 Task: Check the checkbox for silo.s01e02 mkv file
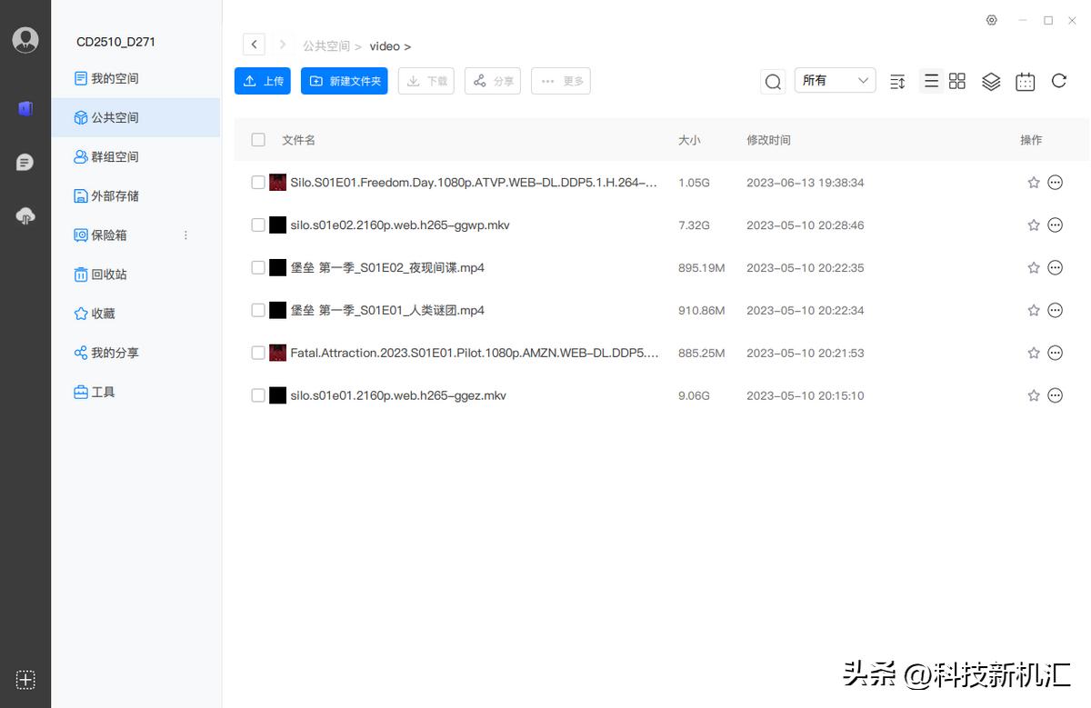click(x=257, y=224)
